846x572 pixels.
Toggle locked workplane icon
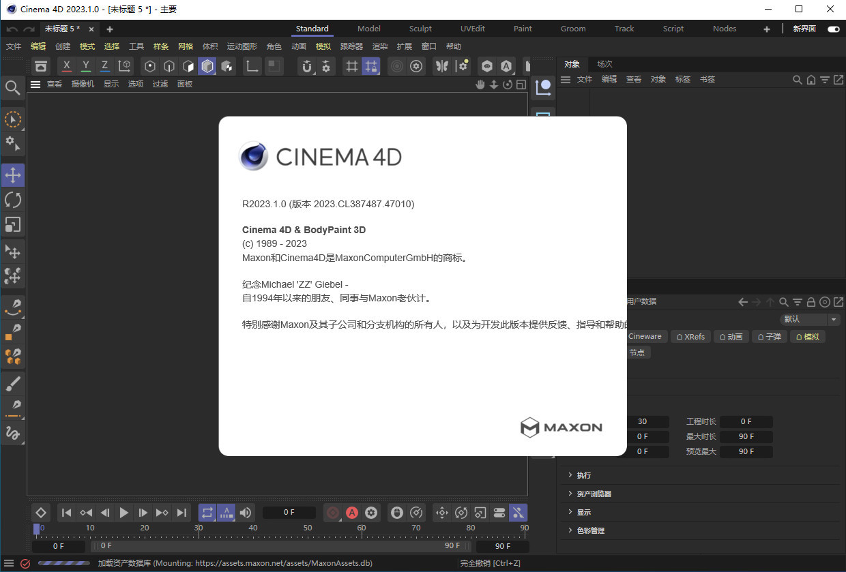pyautogui.click(x=371, y=66)
